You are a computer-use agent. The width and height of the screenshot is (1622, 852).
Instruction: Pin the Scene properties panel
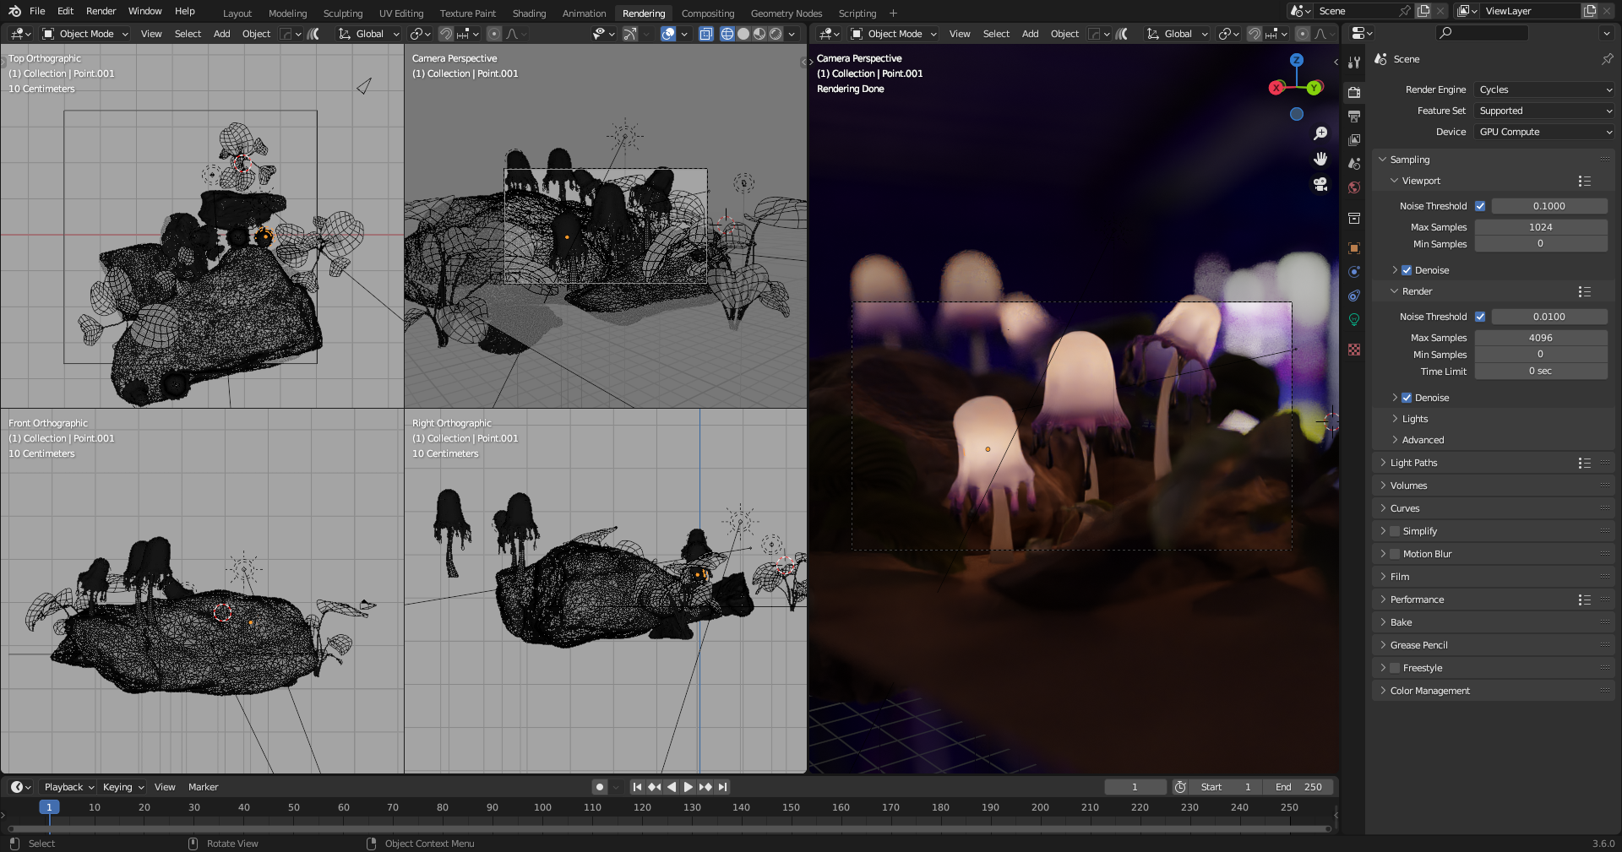(x=1607, y=59)
